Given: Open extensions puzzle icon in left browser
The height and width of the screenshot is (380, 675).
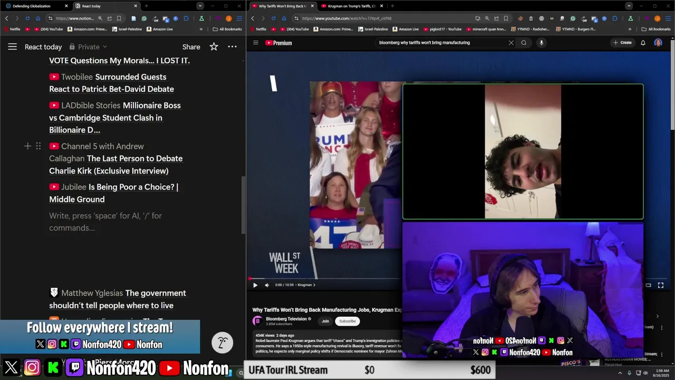Looking at the screenshot, I should click(186, 18).
